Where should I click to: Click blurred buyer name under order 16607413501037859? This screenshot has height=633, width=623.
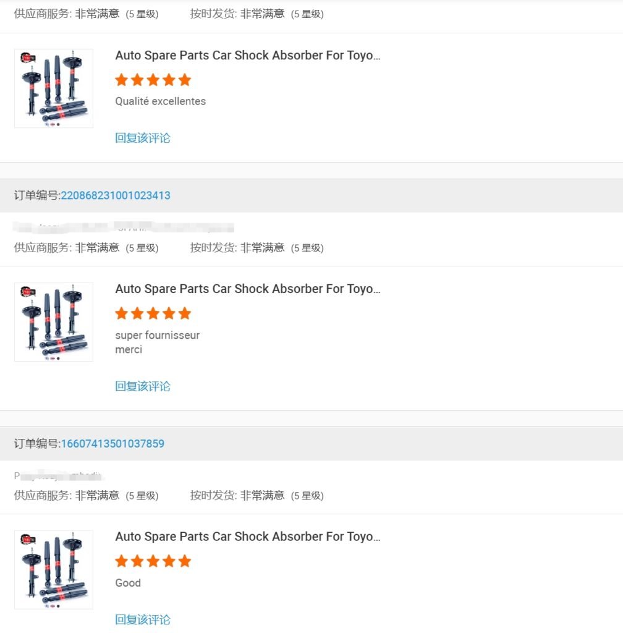57,476
